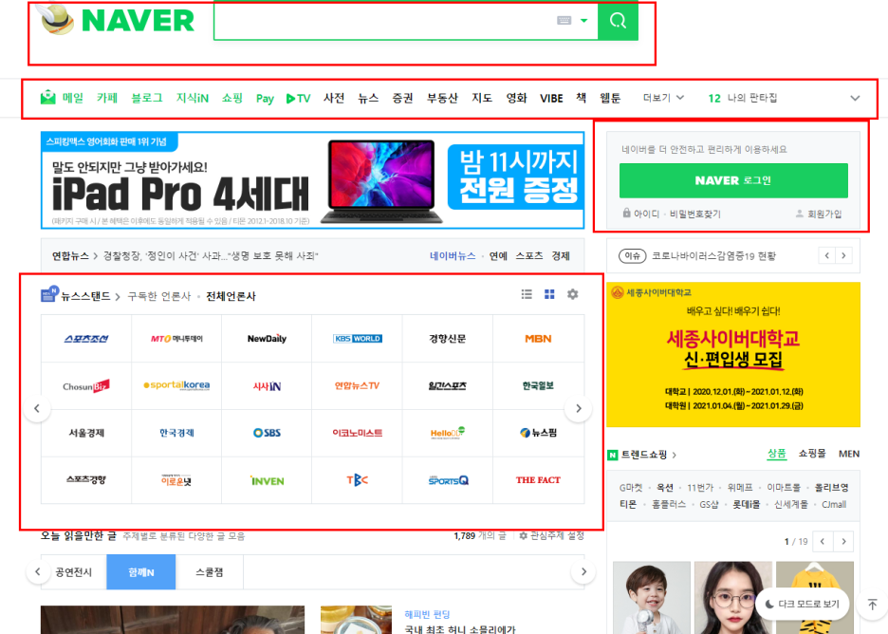Select 구독한 언론사 tab
This screenshot has height=634, width=888.
pyautogui.click(x=159, y=296)
